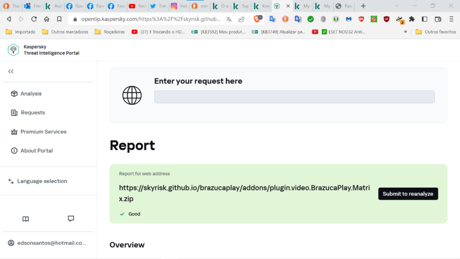
Task: Open the uBlock Origin extension icon
Action: [386, 19]
